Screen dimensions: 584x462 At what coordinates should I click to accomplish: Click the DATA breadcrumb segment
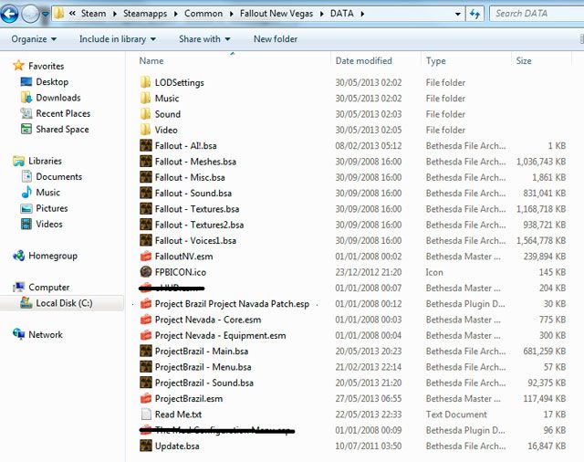342,14
